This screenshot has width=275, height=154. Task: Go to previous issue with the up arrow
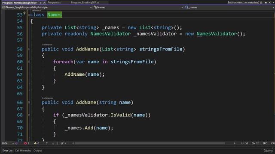pyautogui.click(x=47, y=143)
